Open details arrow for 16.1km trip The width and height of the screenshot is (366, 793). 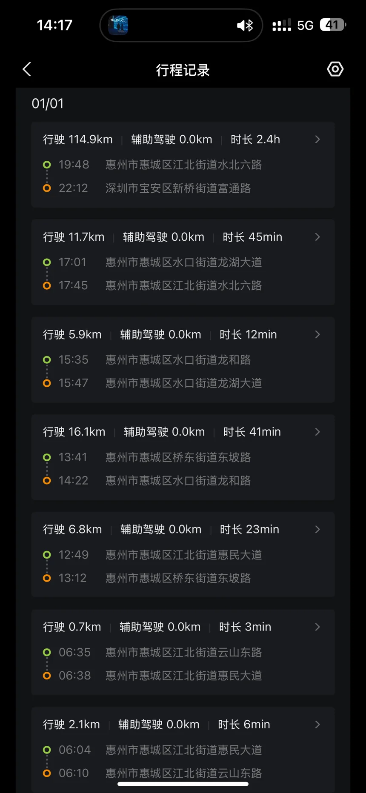coord(317,432)
